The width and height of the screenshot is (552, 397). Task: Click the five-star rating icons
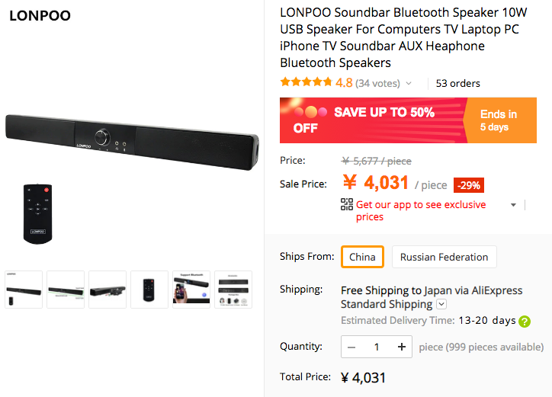coord(306,82)
